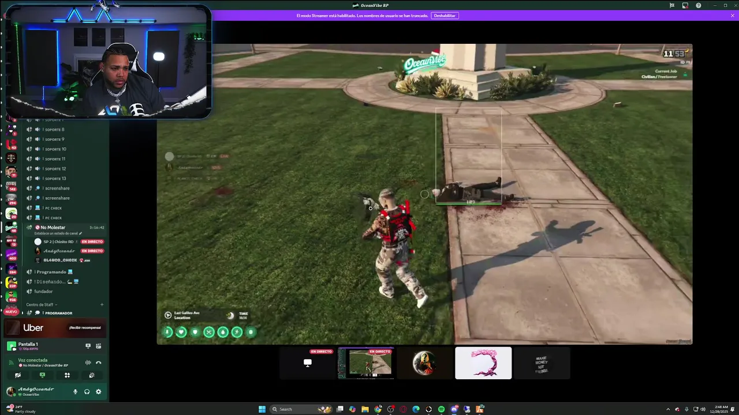Screen dimensions: 739x415
Task: Open server with 142 notification badge
Action: point(11,186)
